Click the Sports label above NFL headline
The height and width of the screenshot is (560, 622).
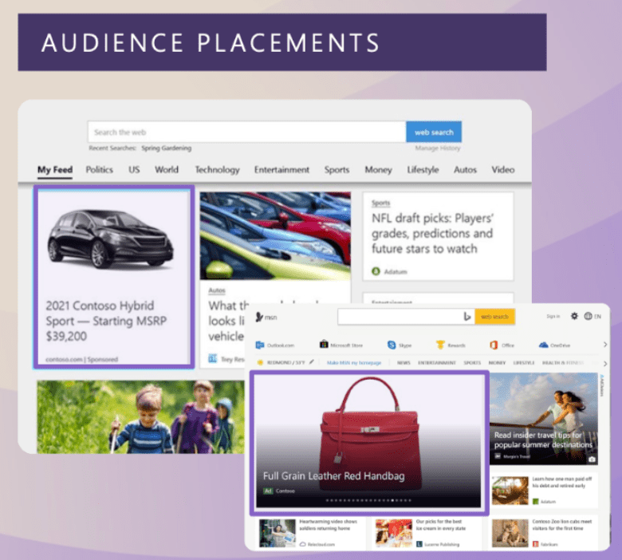[x=381, y=203]
